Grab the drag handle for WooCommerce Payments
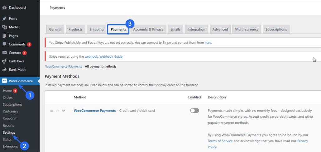321x152 pixels. (x=52, y=111)
